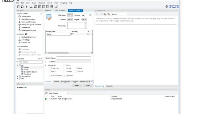Show more tabs with the tab arrow
Image resolution: width=203 pixels, height=114 pixels.
point(92,82)
